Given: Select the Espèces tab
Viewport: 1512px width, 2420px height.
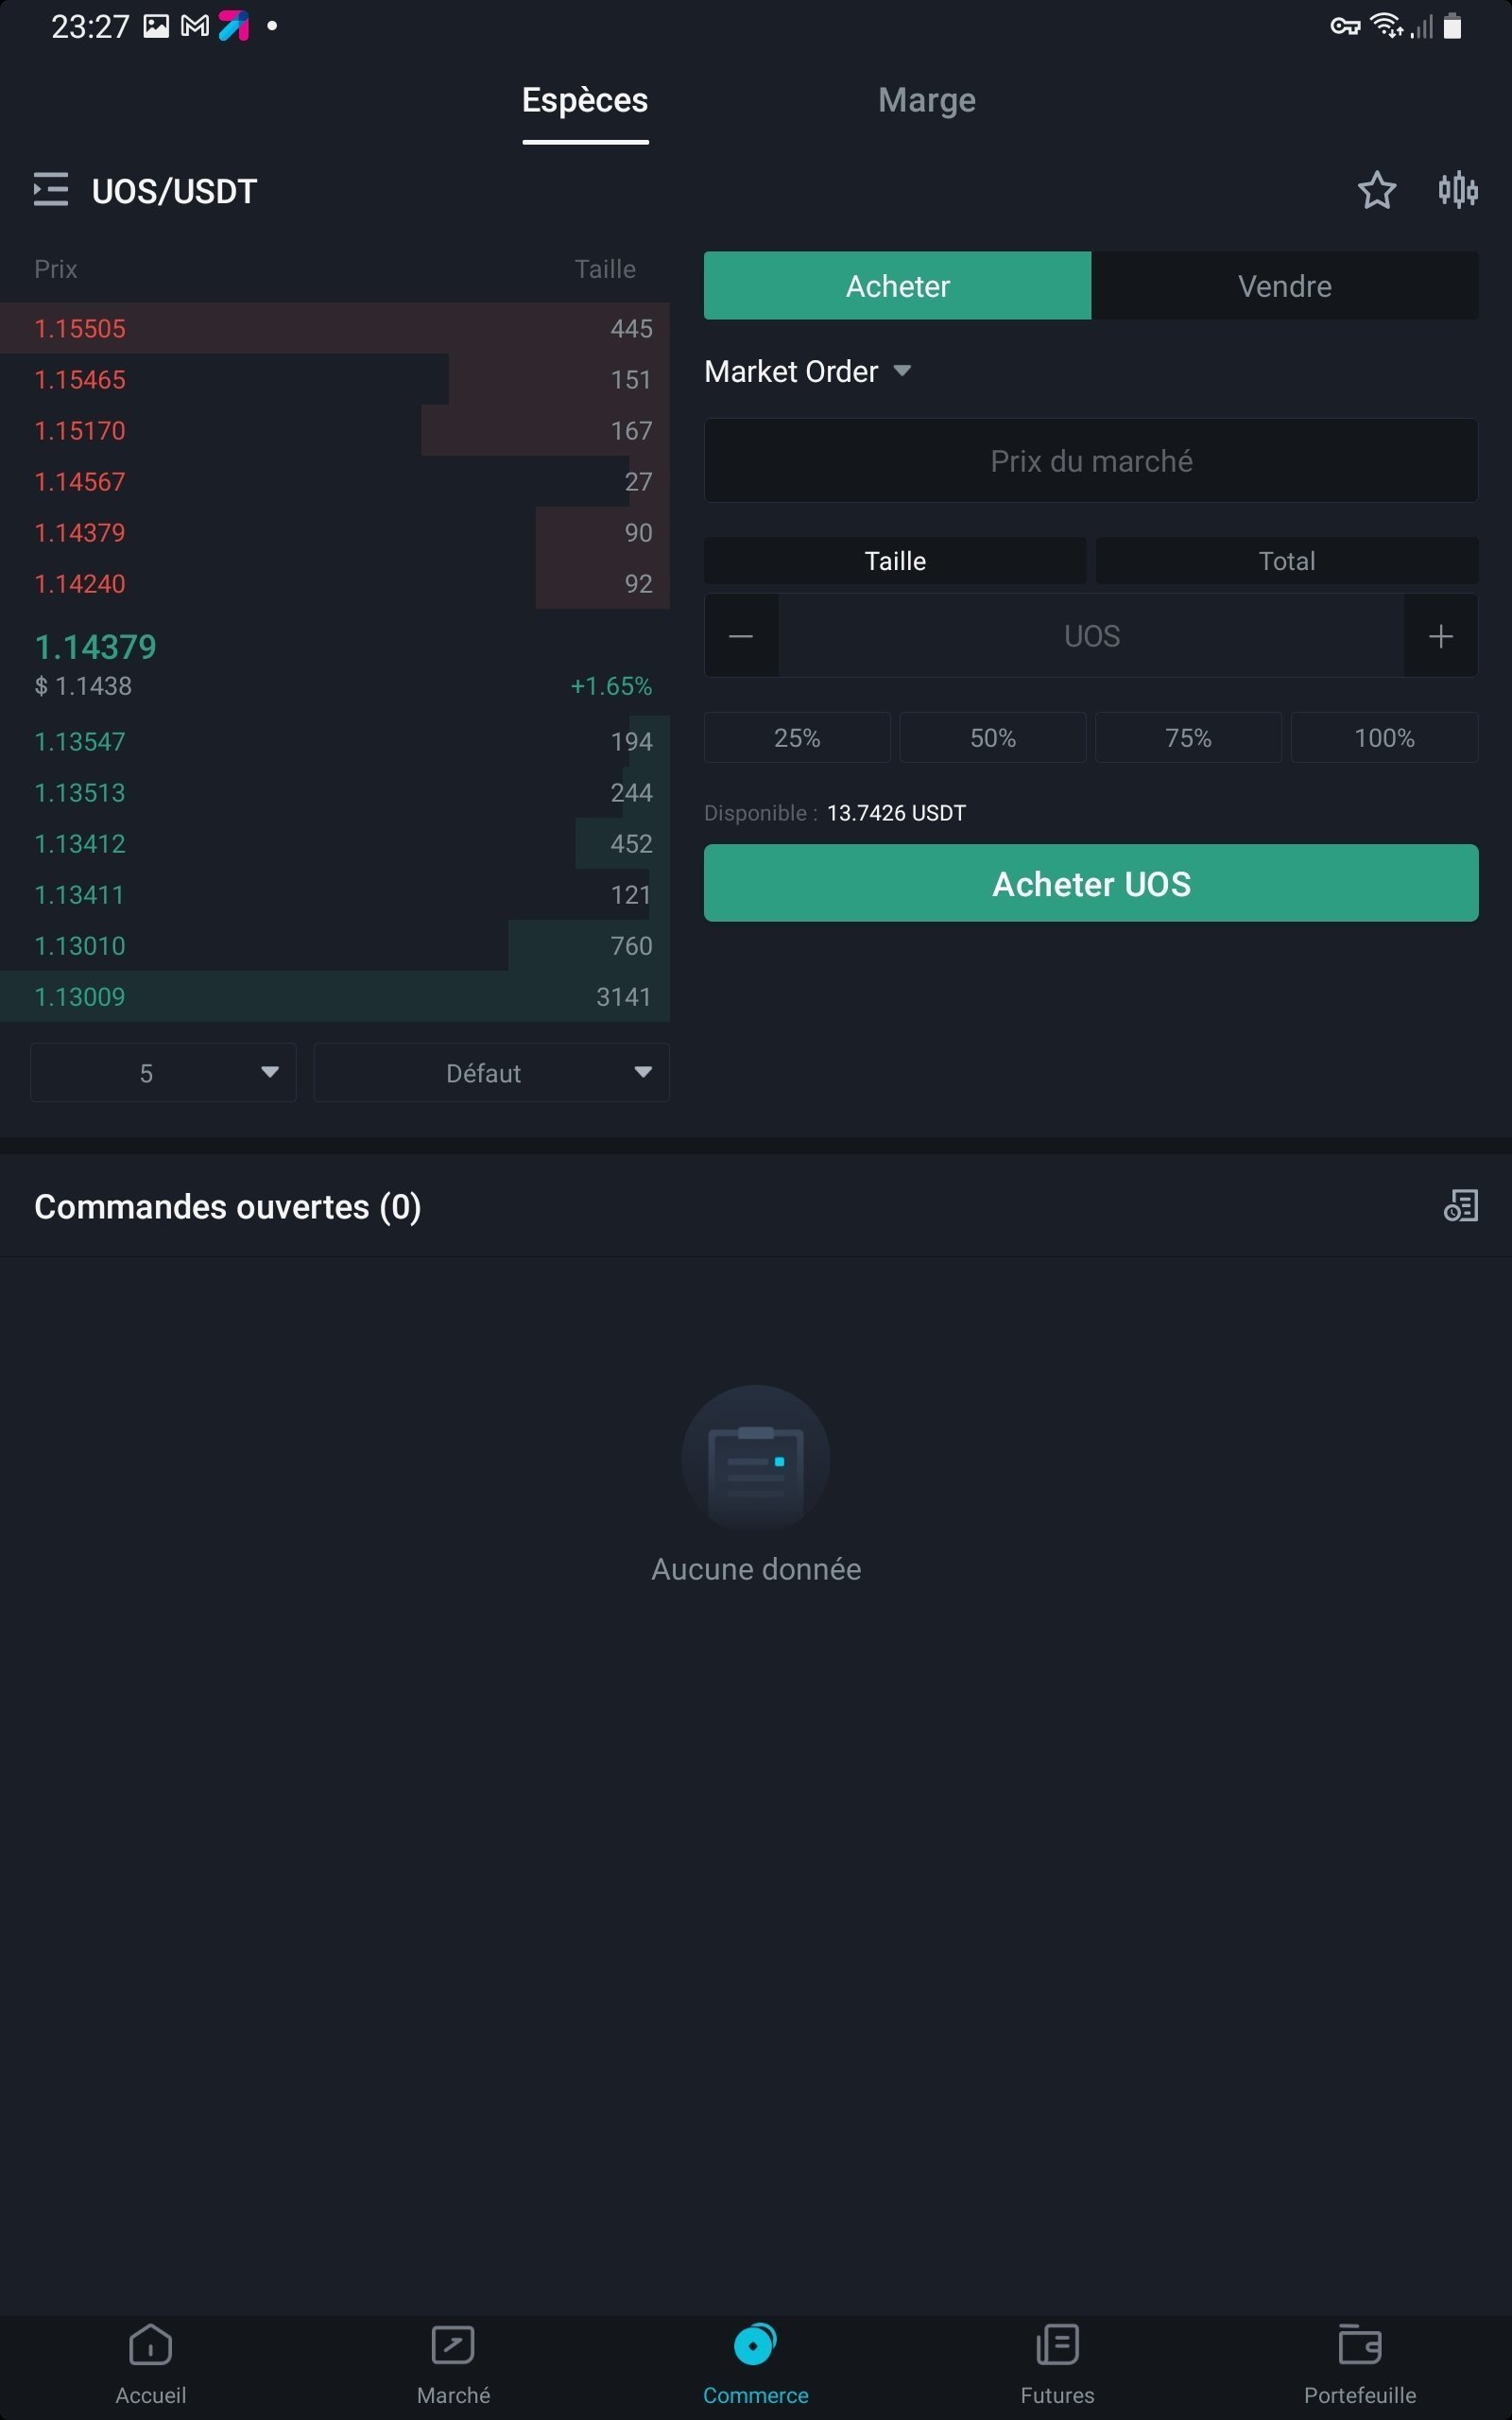Looking at the screenshot, I should pyautogui.click(x=585, y=101).
